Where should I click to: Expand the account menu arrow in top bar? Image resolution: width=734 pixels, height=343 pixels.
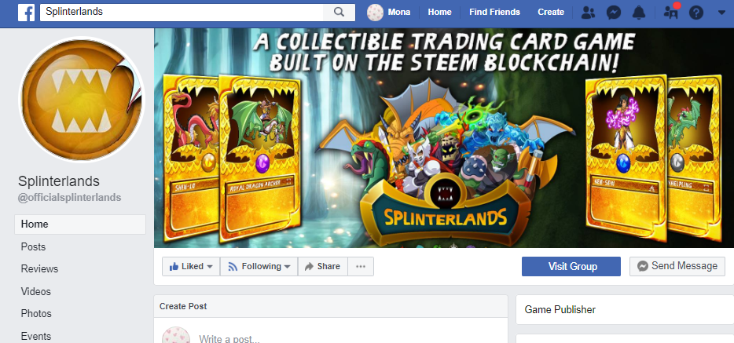tap(721, 13)
